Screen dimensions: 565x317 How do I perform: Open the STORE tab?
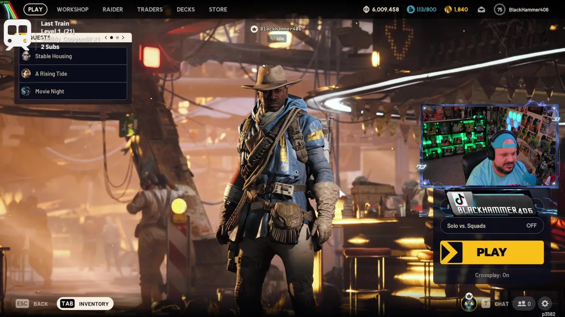[x=218, y=9]
